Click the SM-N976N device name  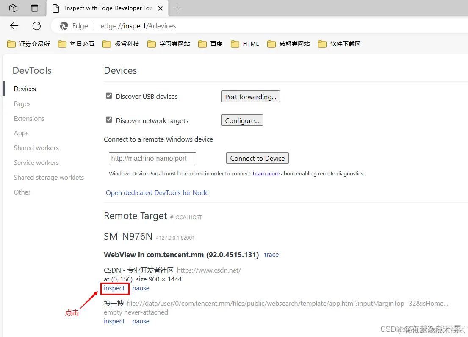[128, 236]
